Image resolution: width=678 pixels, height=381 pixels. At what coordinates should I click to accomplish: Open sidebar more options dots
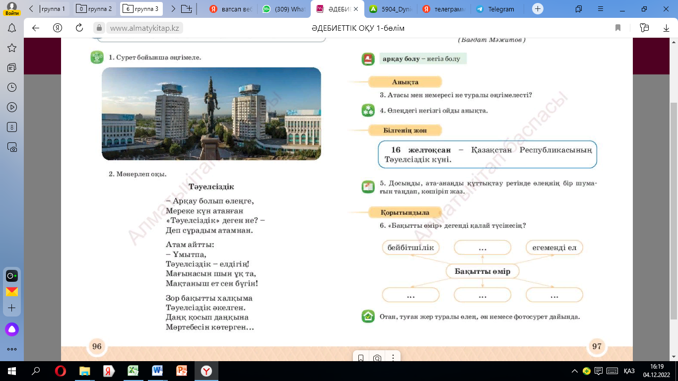[x=12, y=349]
